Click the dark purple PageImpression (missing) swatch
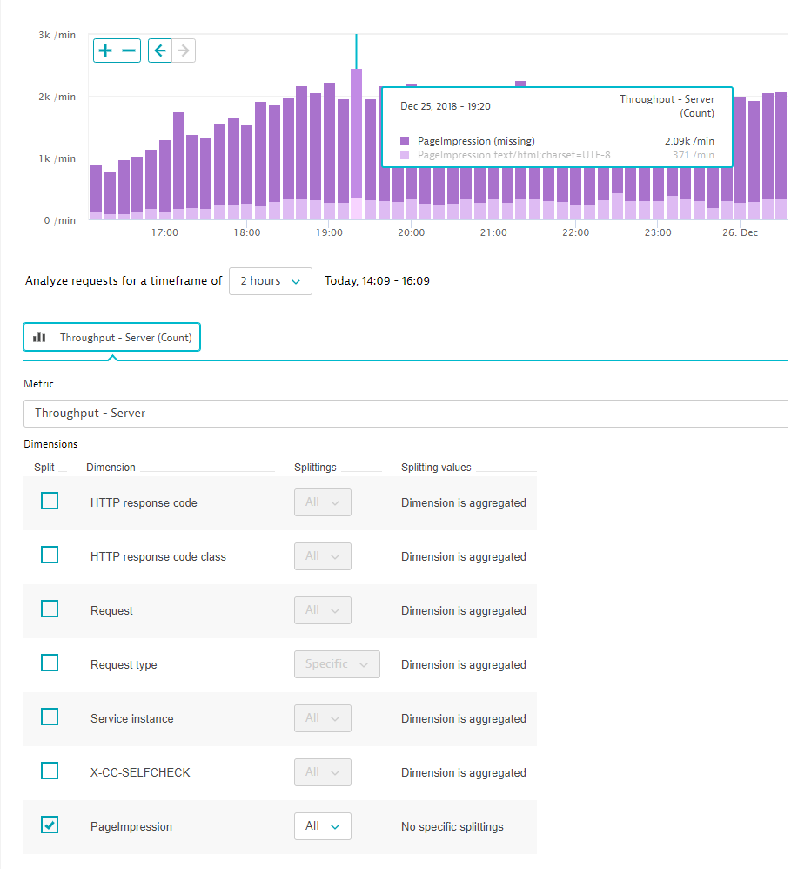Image resolution: width=791 pixels, height=882 pixels. (x=405, y=141)
